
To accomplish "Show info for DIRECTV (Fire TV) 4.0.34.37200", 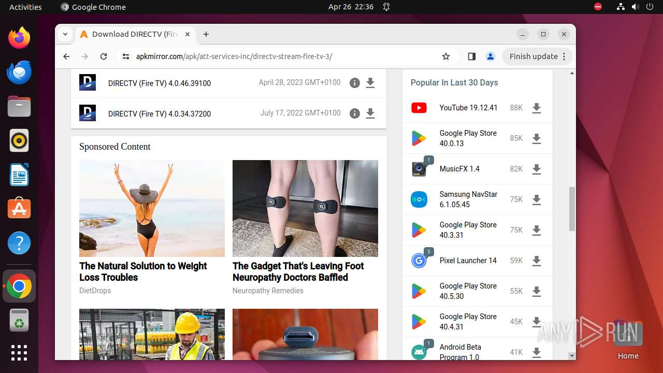I will click(x=355, y=113).
